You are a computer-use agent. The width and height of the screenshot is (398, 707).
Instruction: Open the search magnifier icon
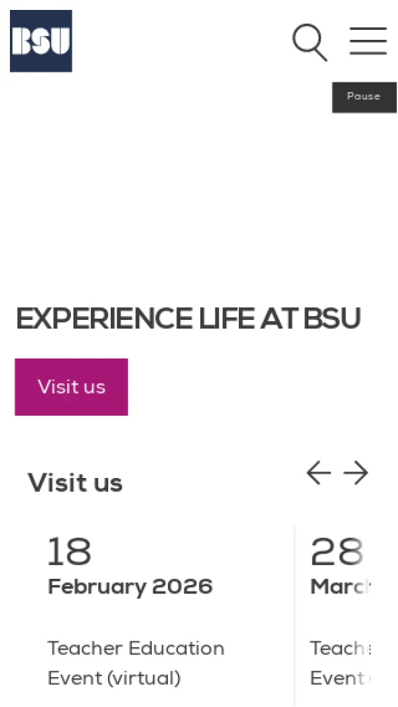tap(310, 42)
